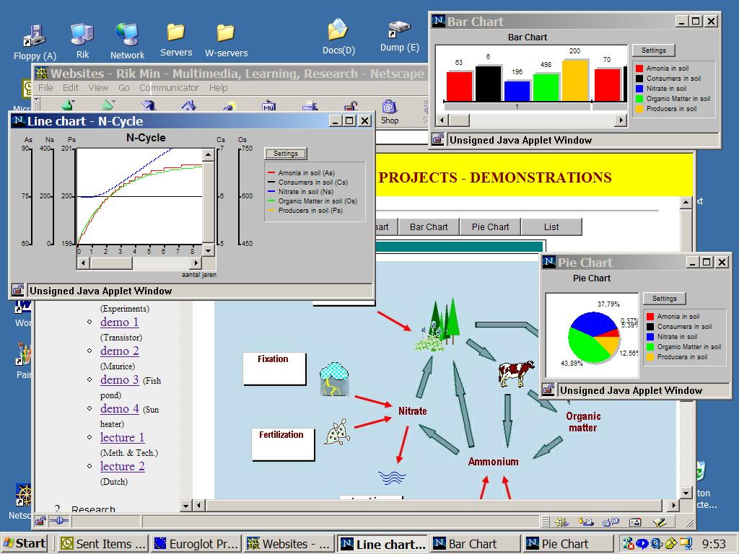This screenshot has height=554, width=739.
Task: Click Settings button in Line chart window
Action: pyautogui.click(x=286, y=153)
